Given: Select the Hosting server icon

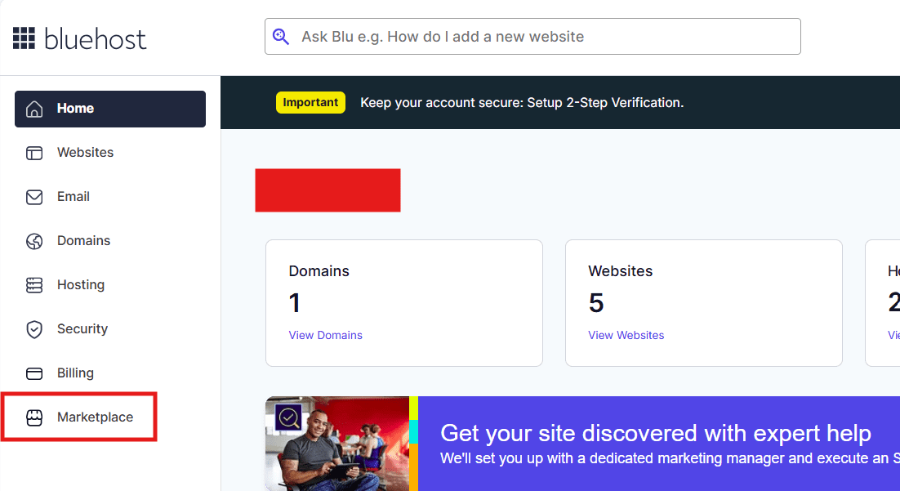Looking at the screenshot, I should click(x=34, y=285).
